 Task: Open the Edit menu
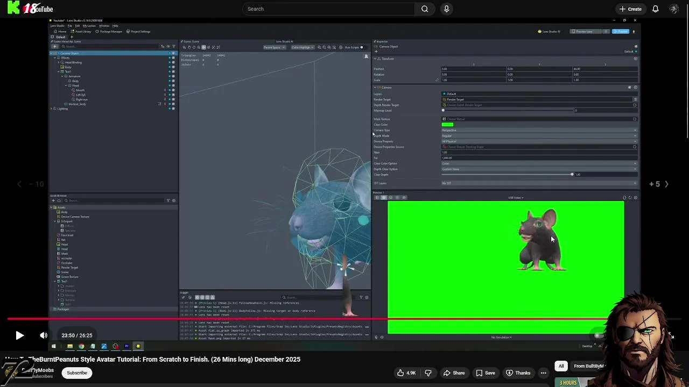[x=78, y=26]
